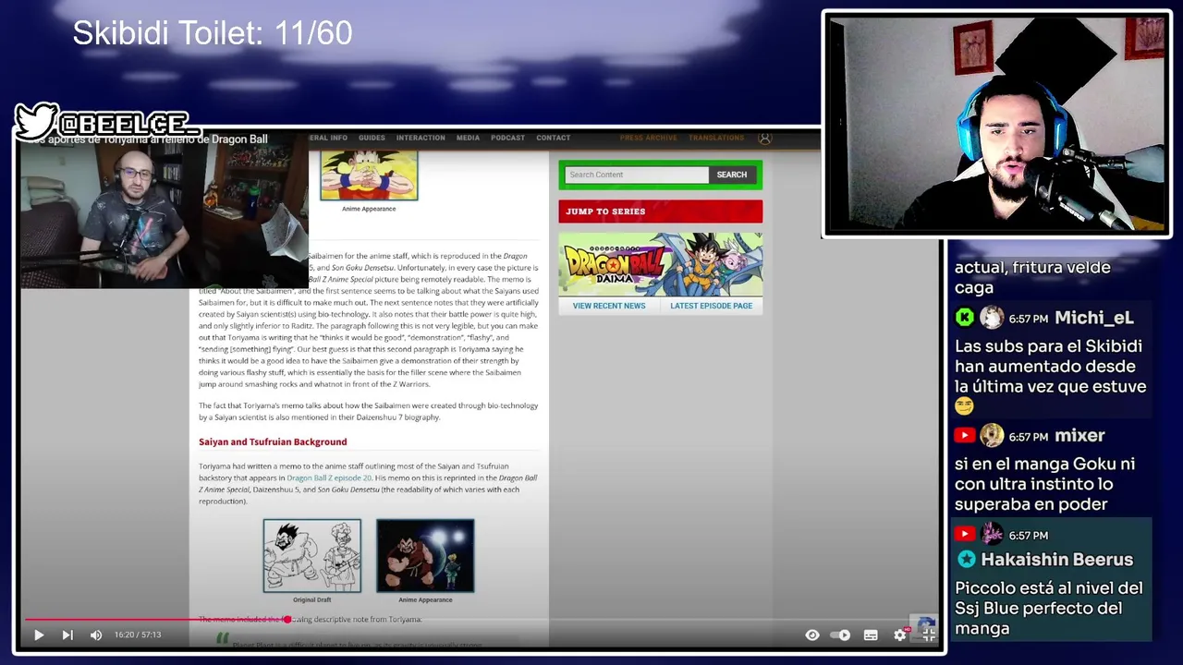The image size is (1183, 665).
Task: Click mixer's avatar in chat
Action: (x=992, y=435)
